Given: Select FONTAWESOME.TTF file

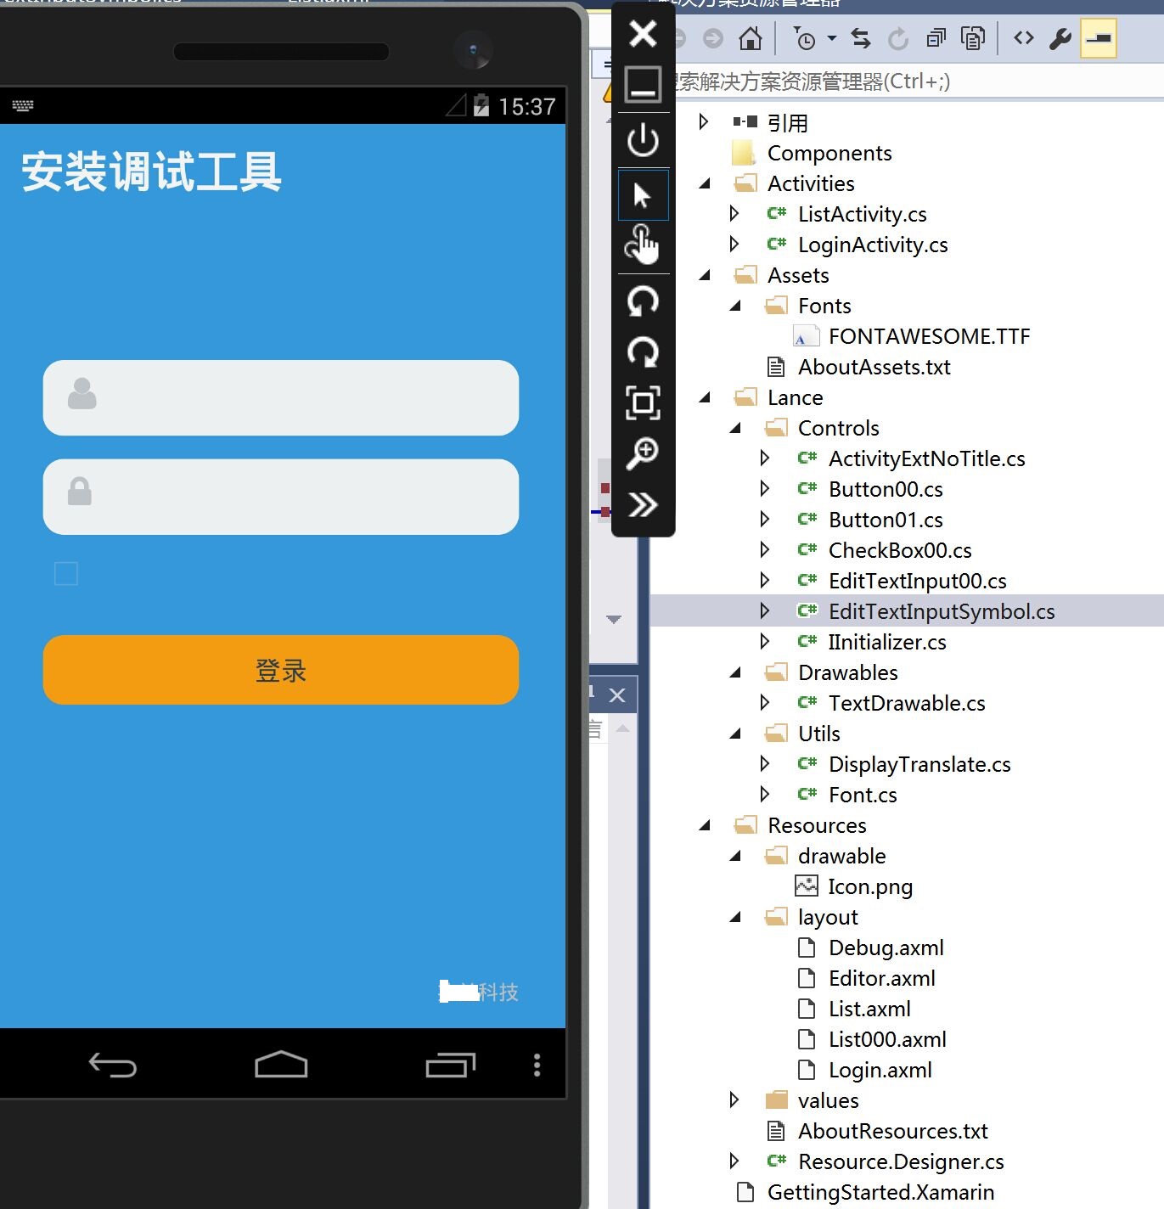Looking at the screenshot, I should (929, 336).
